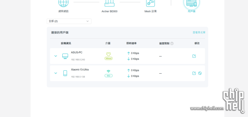Viewport: 248px width, 117px height.
Task: Edit the Xiaomi-13-Ultra device entry
Action: tap(194, 73)
